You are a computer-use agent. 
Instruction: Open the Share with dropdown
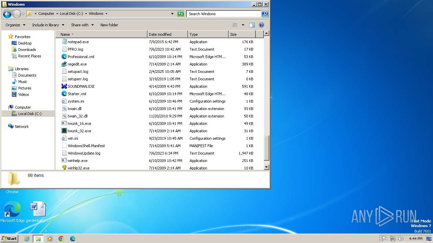[x=82, y=25]
